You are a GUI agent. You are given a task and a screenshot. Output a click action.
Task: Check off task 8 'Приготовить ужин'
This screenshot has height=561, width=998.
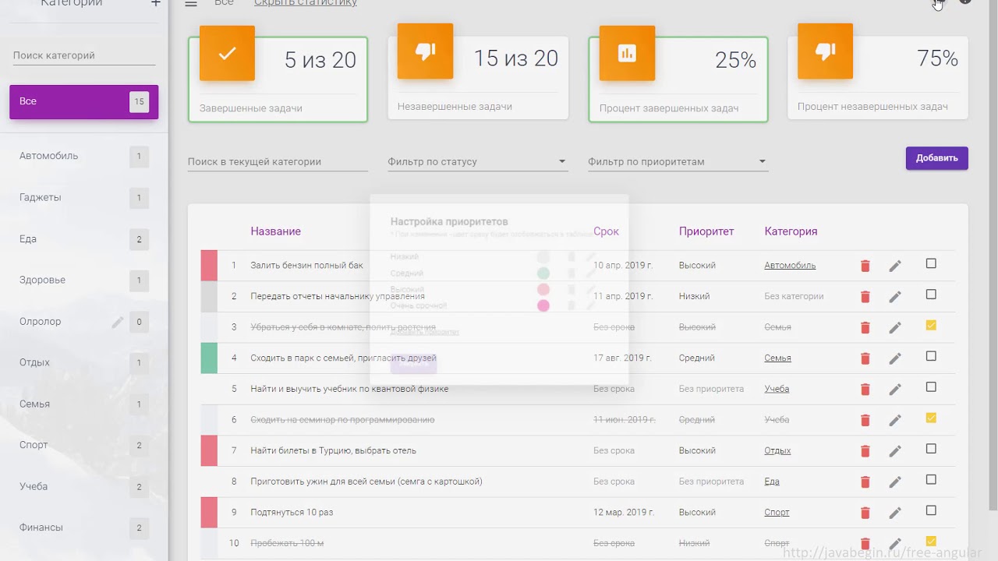[931, 480]
